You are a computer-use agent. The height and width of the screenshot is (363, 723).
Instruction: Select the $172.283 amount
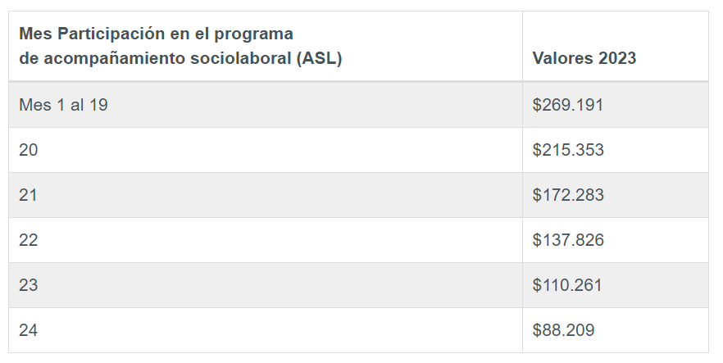[567, 195]
